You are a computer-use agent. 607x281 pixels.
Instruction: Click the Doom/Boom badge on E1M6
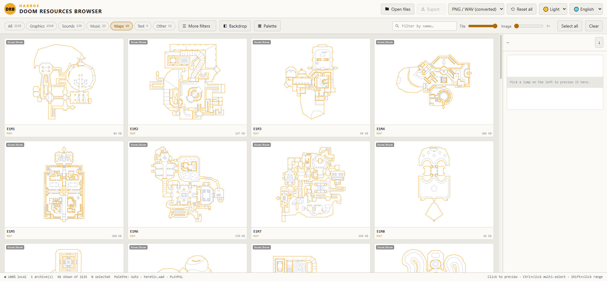coord(139,145)
